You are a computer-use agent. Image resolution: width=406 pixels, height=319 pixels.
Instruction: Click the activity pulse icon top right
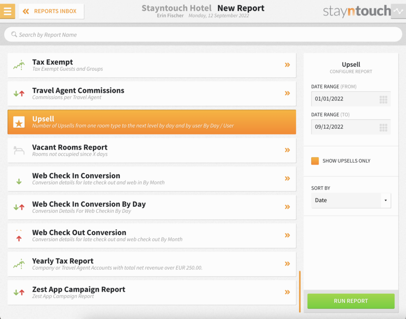click(398, 11)
